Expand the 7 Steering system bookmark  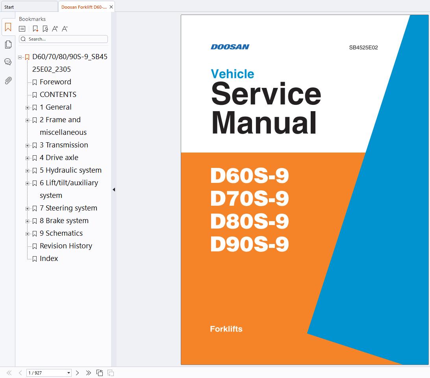[27, 209]
